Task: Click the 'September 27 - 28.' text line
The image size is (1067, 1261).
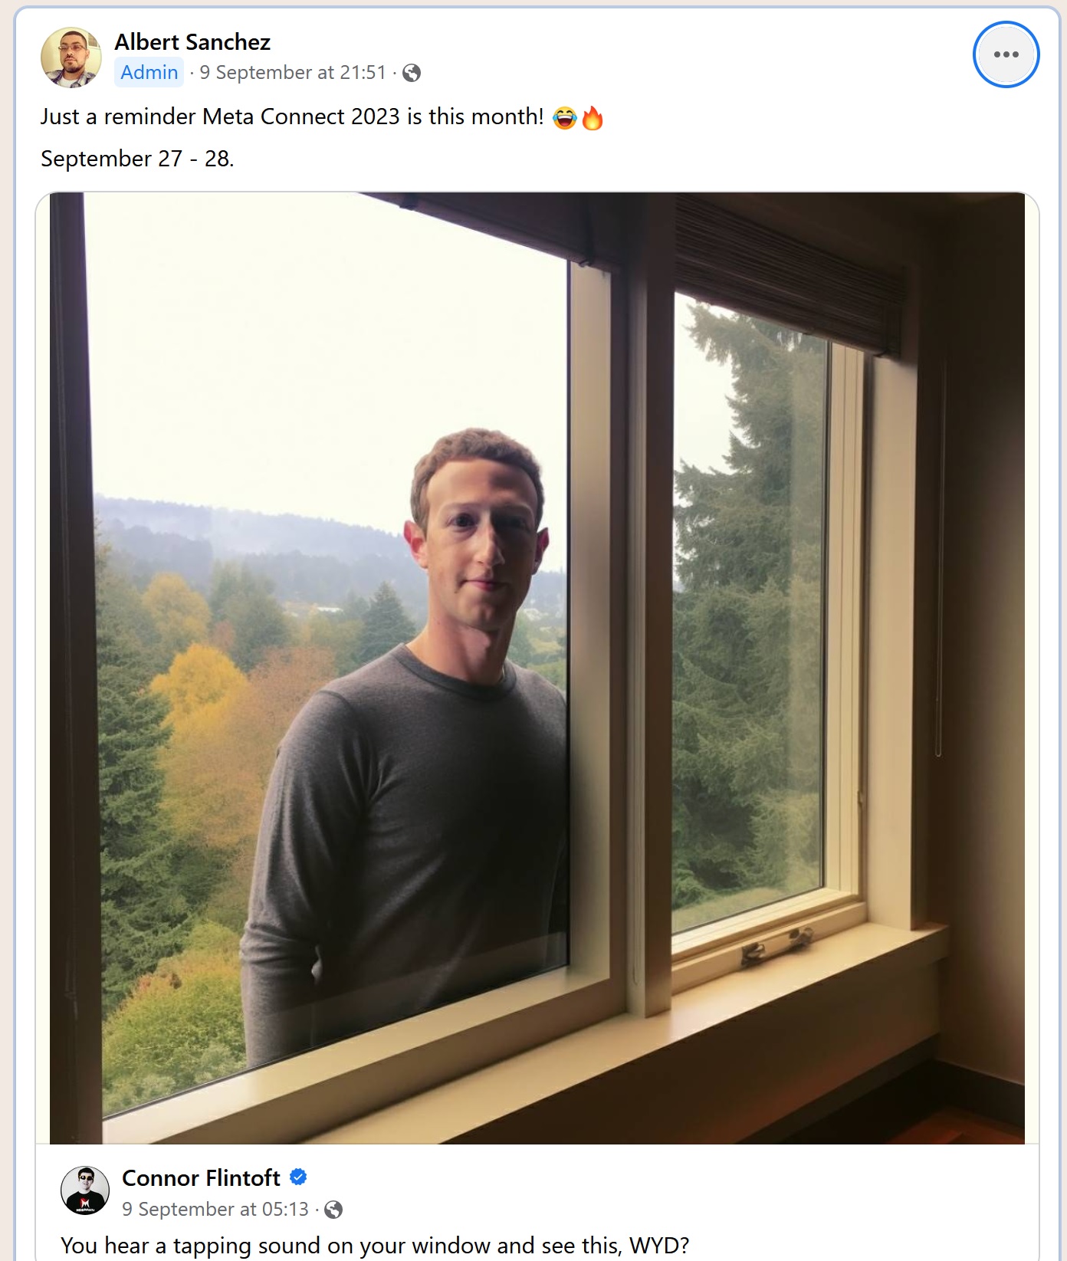Action: click(x=137, y=159)
